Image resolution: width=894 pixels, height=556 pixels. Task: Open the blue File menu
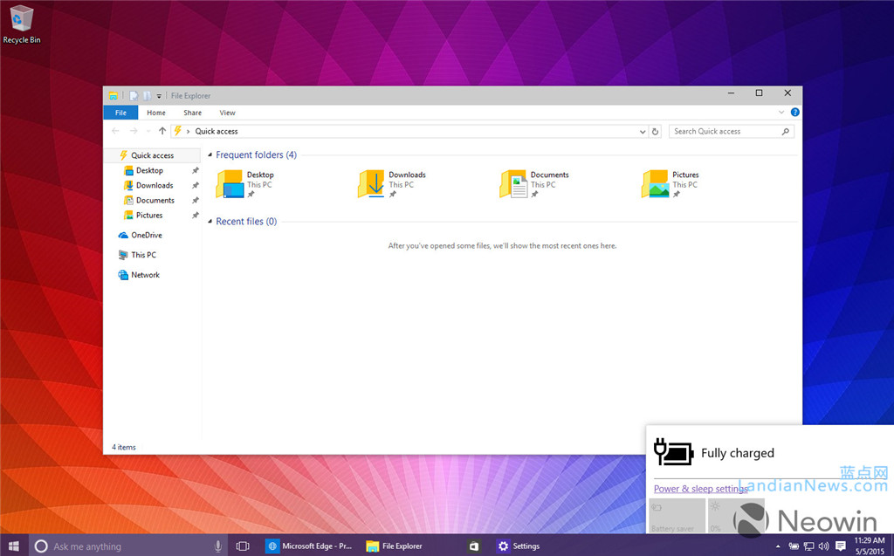tap(120, 113)
